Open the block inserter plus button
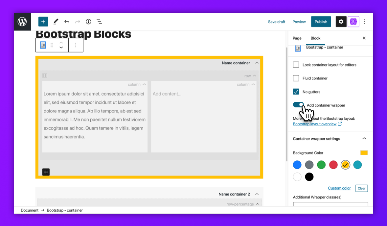Screen dimensions: 387x226 click(x=43, y=22)
